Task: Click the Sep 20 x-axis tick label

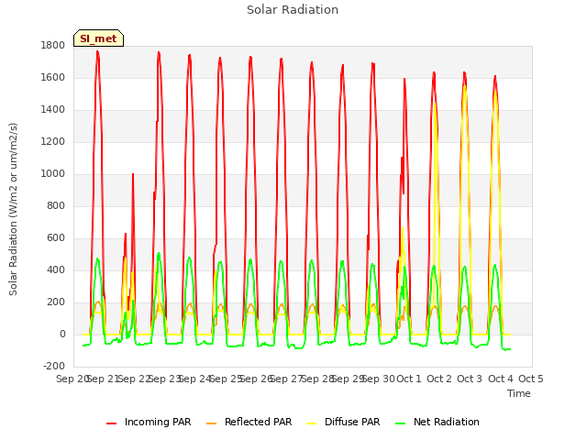Action: pos(72,379)
